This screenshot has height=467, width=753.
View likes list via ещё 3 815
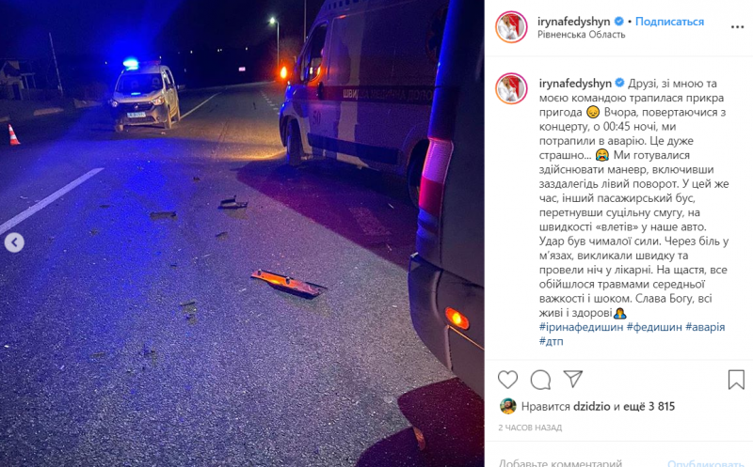[649, 407]
